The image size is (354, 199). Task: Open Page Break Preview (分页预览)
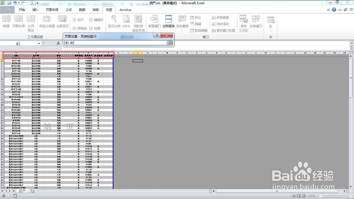point(31,23)
